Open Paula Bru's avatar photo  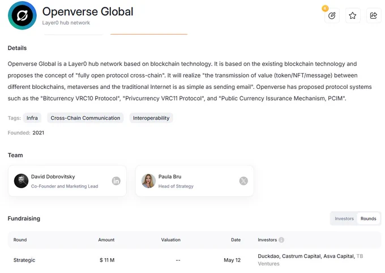click(148, 181)
